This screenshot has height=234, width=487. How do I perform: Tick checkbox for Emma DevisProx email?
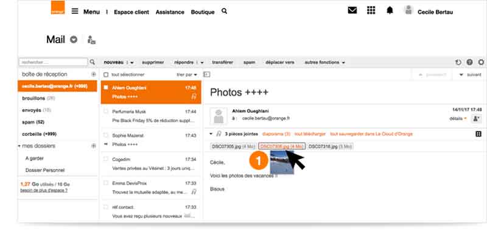click(x=106, y=183)
